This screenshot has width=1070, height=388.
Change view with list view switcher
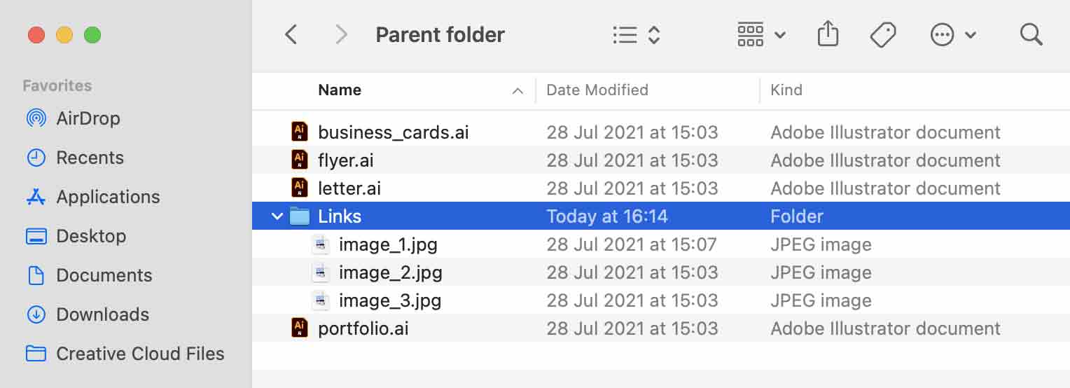pyautogui.click(x=636, y=34)
